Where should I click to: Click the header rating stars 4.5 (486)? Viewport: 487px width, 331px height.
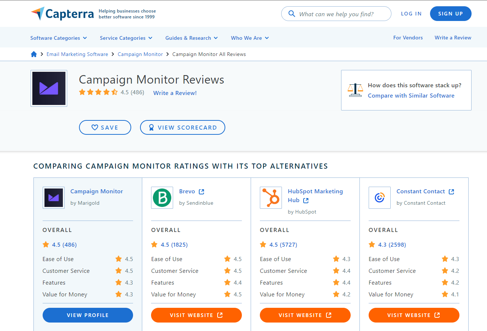98,92
